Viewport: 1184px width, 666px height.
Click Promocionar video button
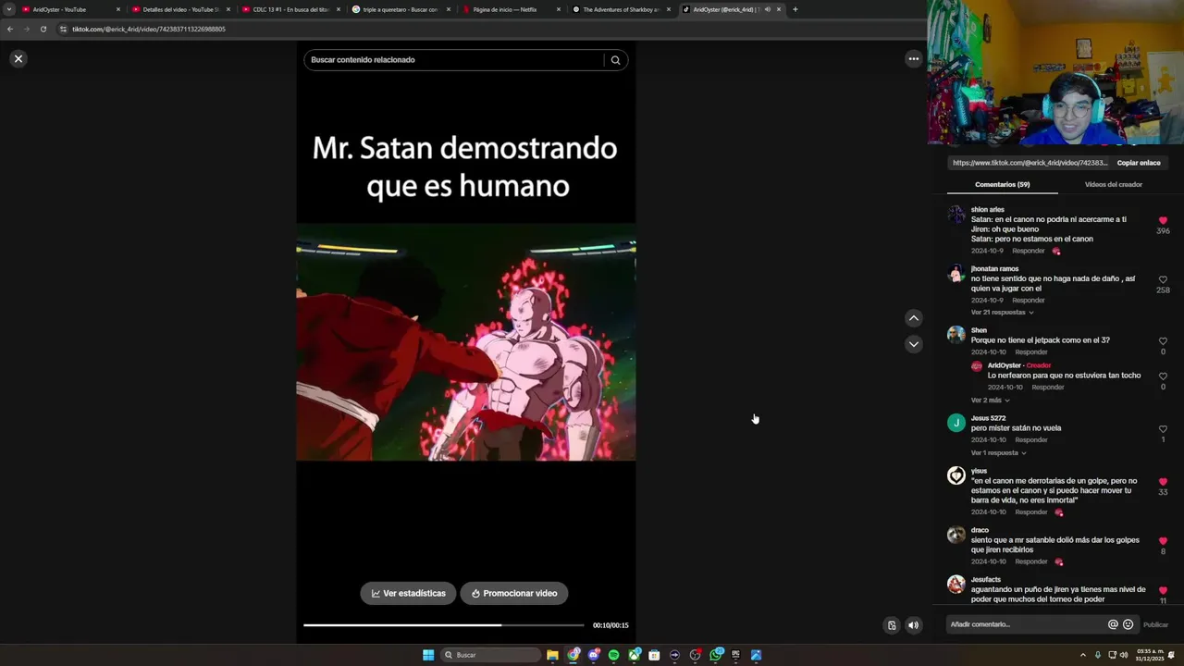[x=514, y=593]
